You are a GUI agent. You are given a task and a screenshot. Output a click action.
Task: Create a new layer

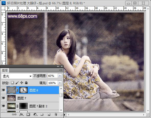49,114
